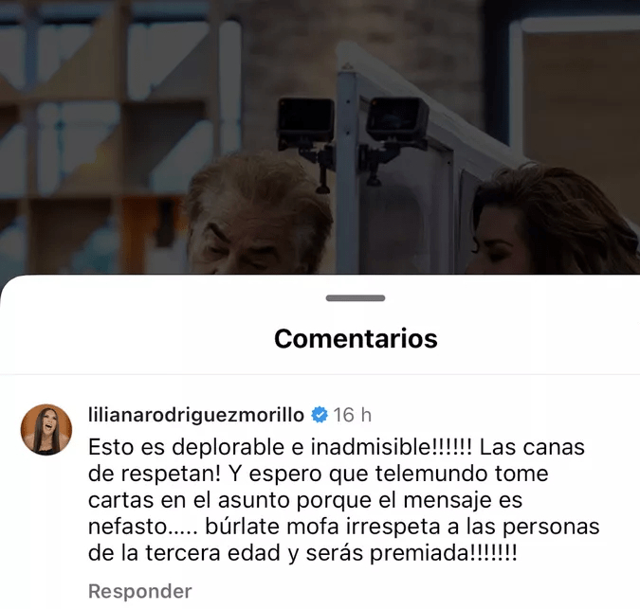Screen dimensions: 640x609
Task: Tap the Responder link below the comment
Action: click(x=140, y=591)
